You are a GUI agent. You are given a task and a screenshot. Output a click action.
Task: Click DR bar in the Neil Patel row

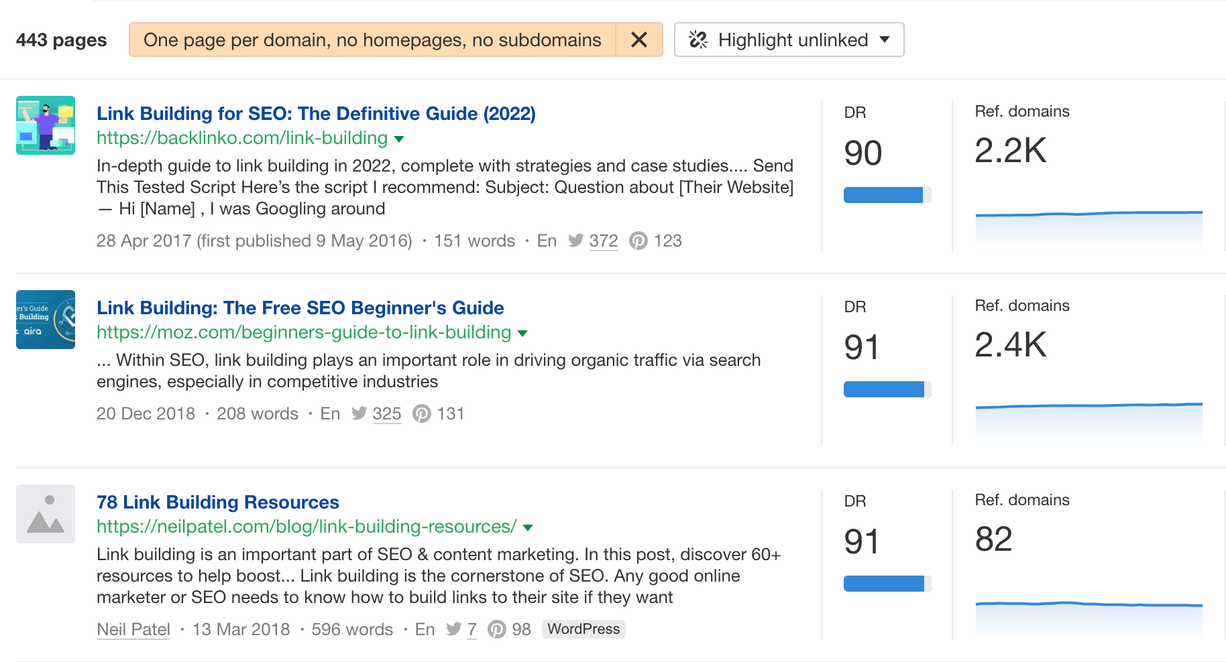pos(887,584)
